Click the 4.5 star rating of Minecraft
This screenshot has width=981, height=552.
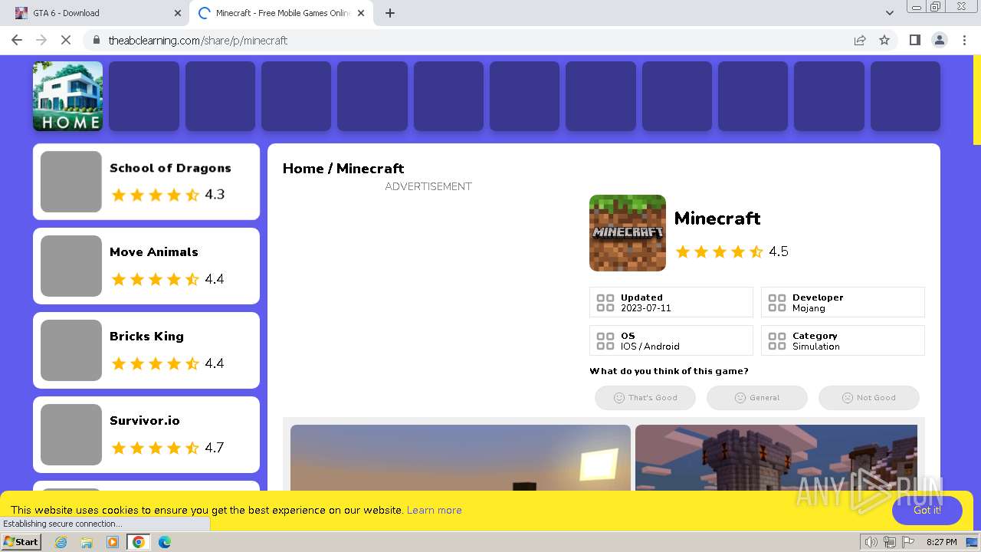click(731, 251)
